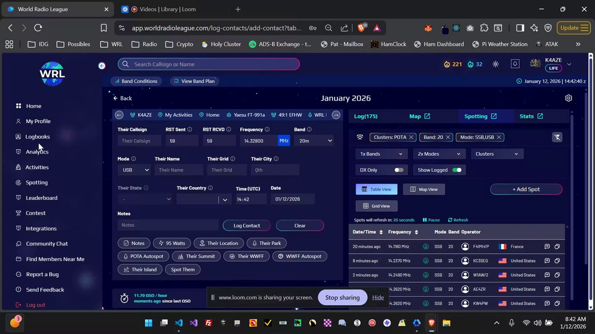Open the gear settings icon near January 2026
The width and height of the screenshot is (595, 334).
tap(569, 98)
